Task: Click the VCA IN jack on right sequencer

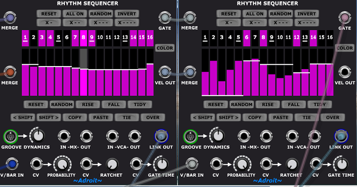Action: click(x=292, y=136)
